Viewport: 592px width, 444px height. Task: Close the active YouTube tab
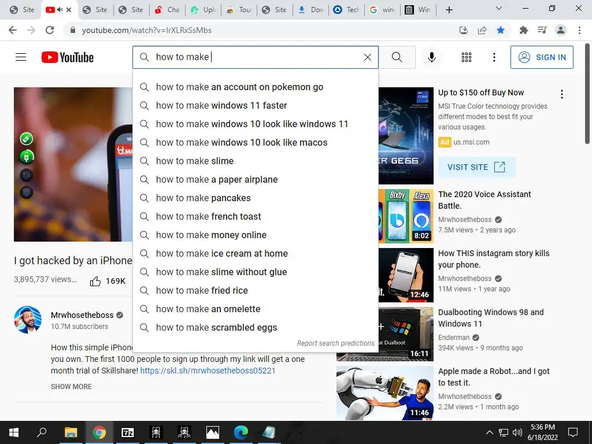click(x=69, y=10)
